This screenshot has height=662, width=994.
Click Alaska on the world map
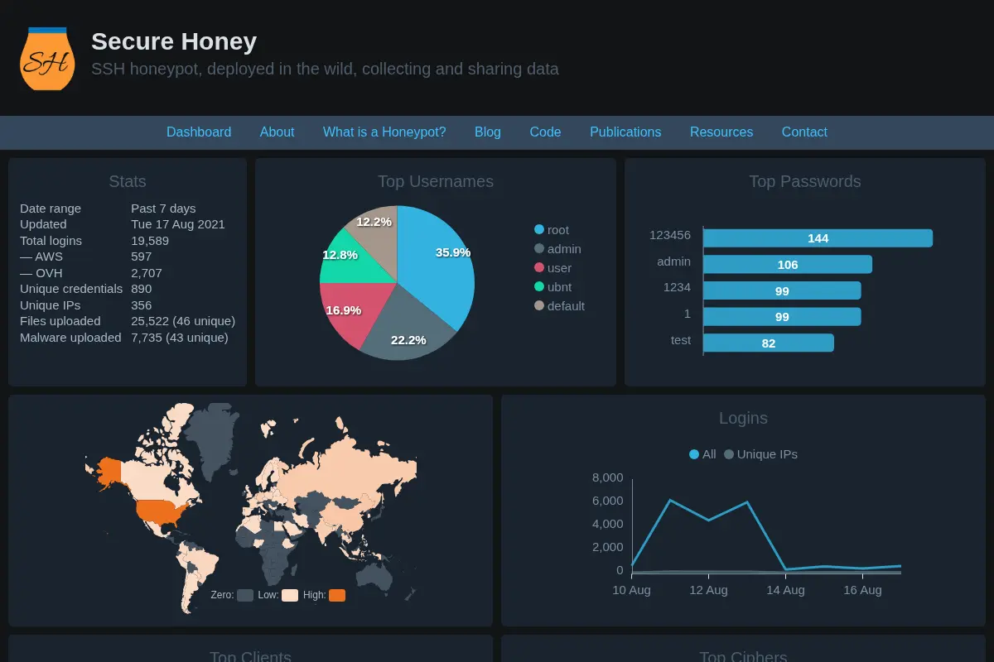pos(108,473)
